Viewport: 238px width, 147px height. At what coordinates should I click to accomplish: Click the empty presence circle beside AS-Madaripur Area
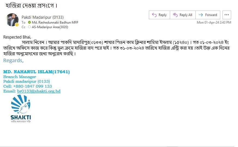pyautogui.click(x=29, y=27)
